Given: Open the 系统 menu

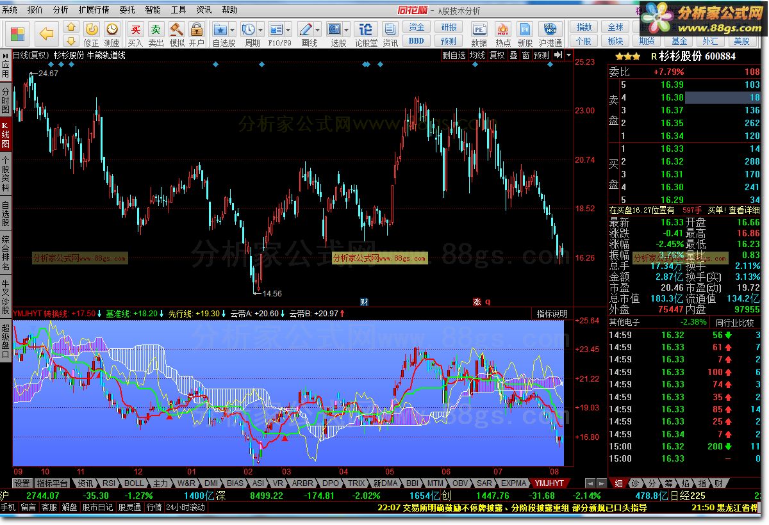Looking at the screenshot, I should pos(10,10).
